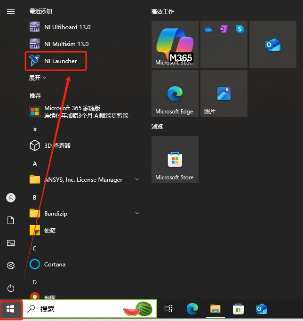Expand the 展开 recently added list
This screenshot has width=303, height=321.
[38, 78]
